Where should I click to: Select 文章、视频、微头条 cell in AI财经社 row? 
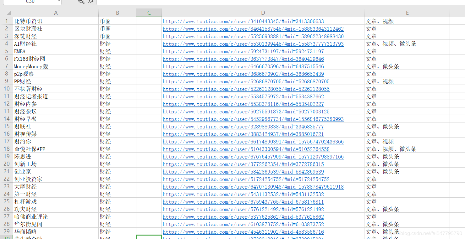[407, 44]
